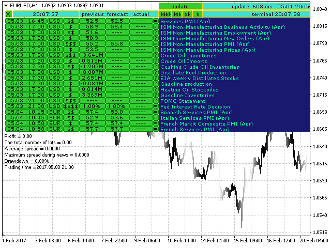
Task: Click the 'forecast' column header
Action: point(117,14)
